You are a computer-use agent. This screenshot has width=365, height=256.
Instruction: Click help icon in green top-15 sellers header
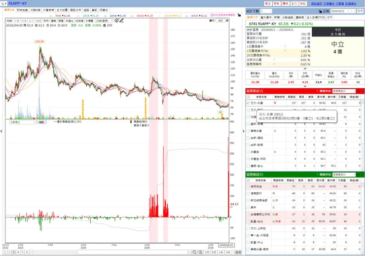(x=317, y=175)
